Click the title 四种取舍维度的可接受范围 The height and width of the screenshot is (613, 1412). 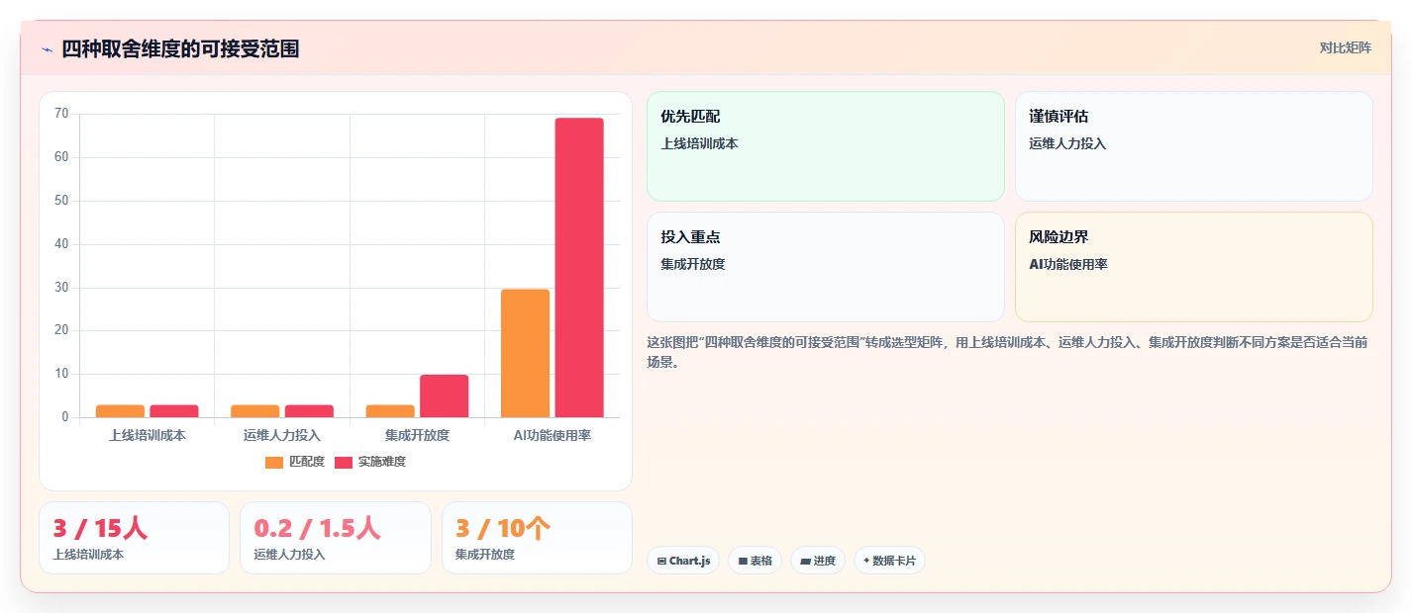[180, 49]
